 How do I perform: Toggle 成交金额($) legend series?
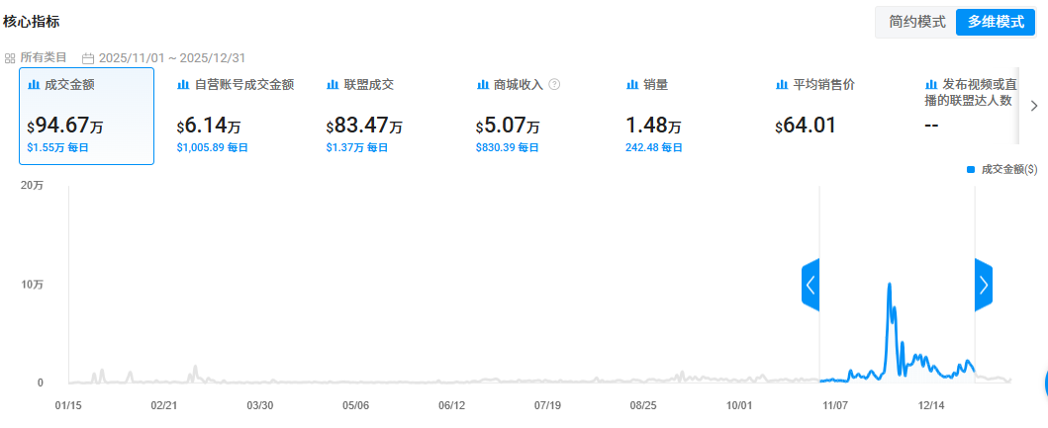[x=1001, y=170]
